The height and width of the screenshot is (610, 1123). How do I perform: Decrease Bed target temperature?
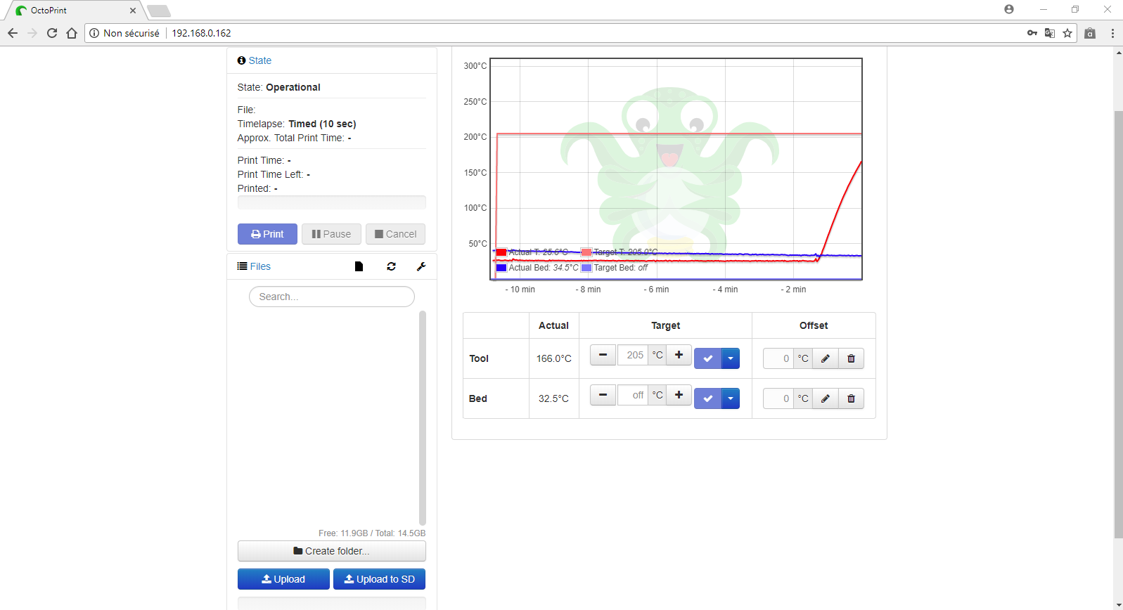click(x=603, y=395)
